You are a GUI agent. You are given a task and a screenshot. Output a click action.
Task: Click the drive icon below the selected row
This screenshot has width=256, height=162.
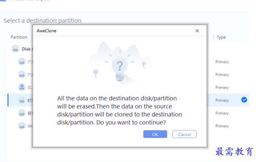click(22, 113)
